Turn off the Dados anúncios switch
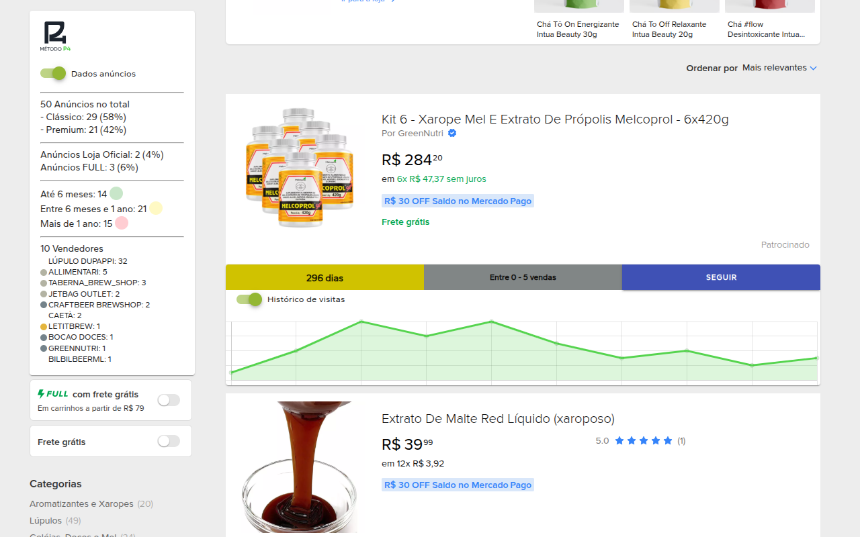The height and width of the screenshot is (537, 860). 53,73
